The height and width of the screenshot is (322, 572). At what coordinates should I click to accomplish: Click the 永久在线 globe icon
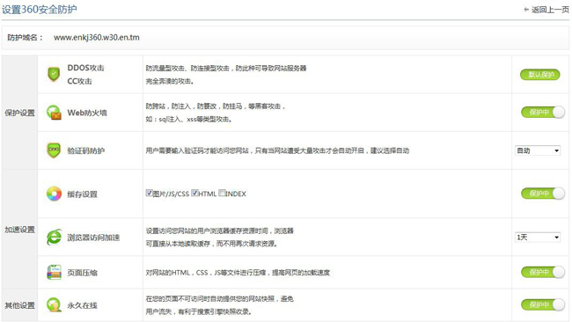tap(54, 305)
